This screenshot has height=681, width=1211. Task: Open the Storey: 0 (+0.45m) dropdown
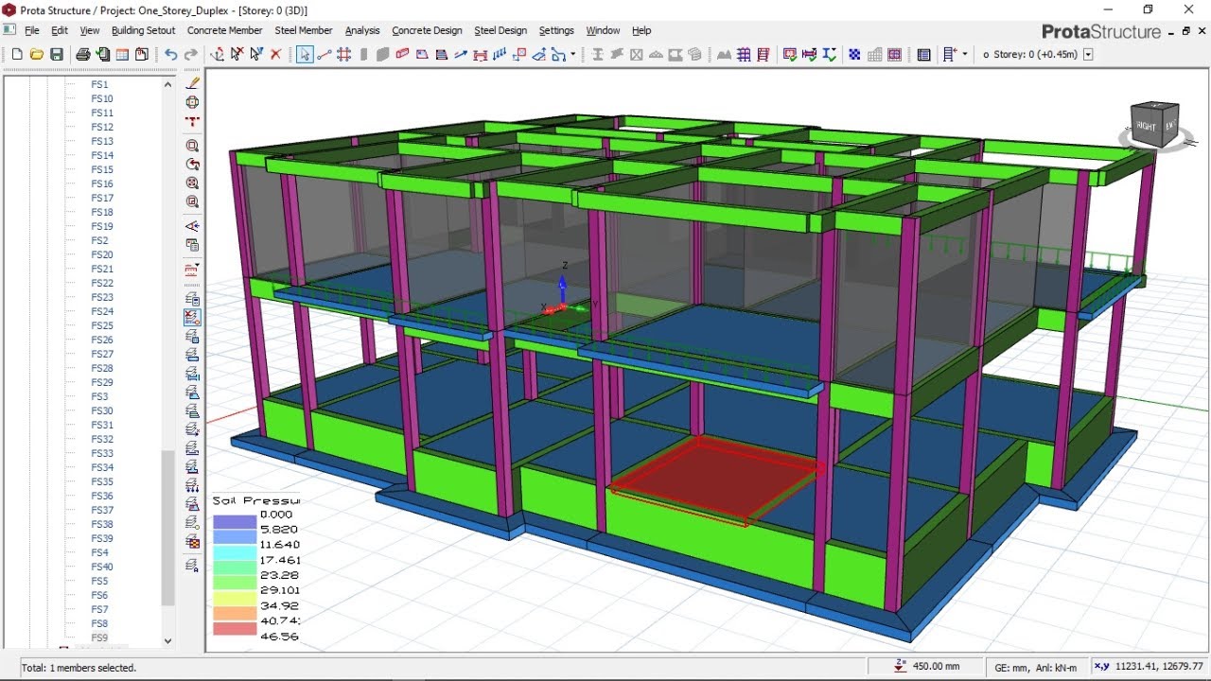(x=1088, y=55)
